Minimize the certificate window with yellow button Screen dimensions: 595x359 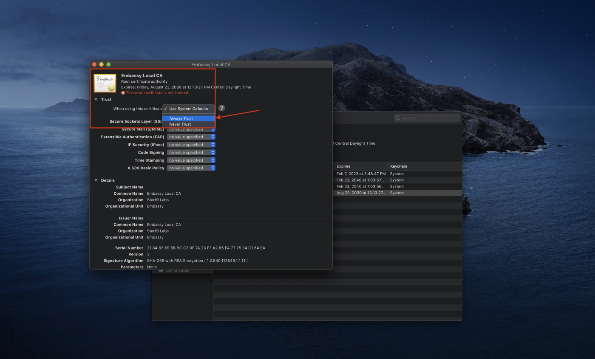coord(101,65)
